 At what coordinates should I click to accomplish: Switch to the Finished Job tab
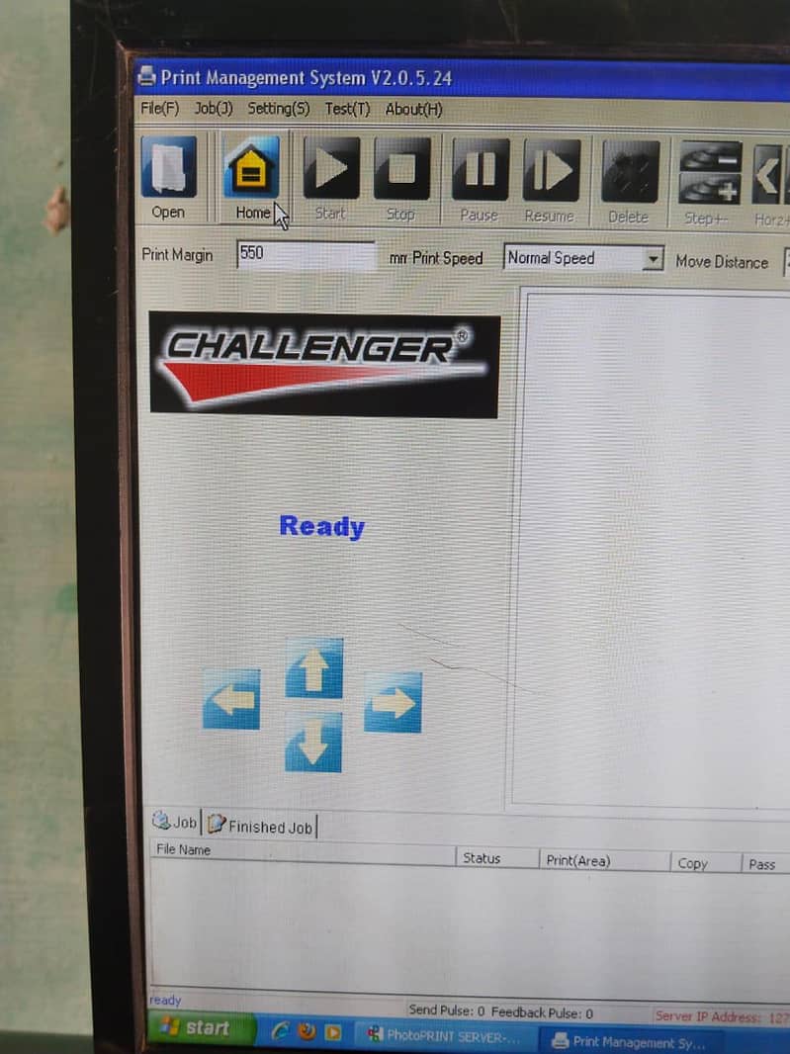point(261,826)
